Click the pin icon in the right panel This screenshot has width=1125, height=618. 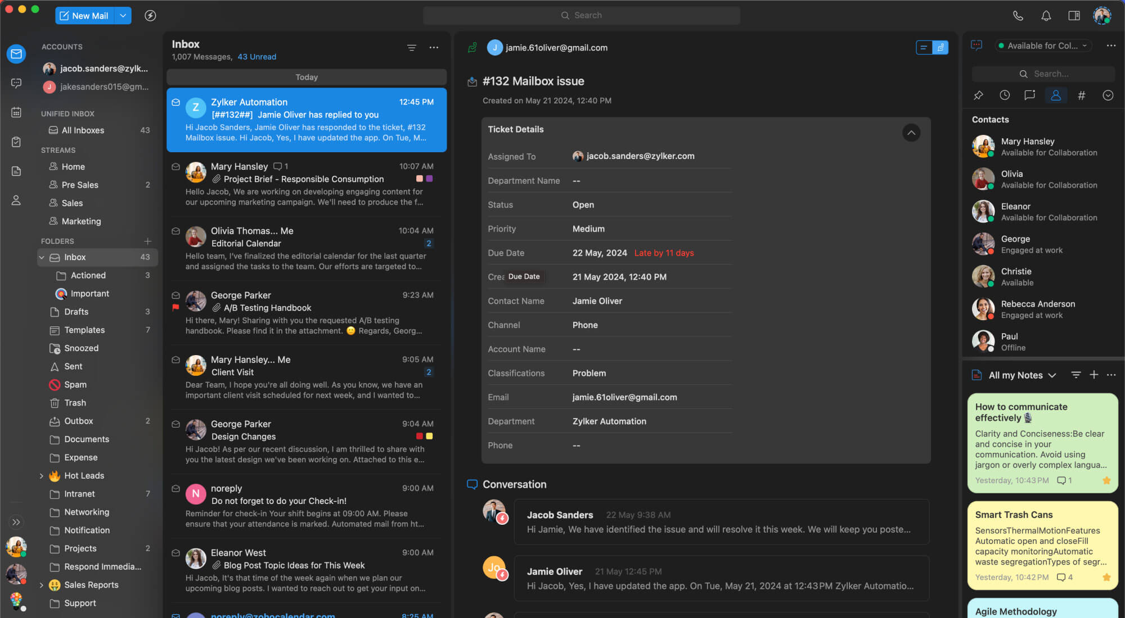click(x=978, y=96)
